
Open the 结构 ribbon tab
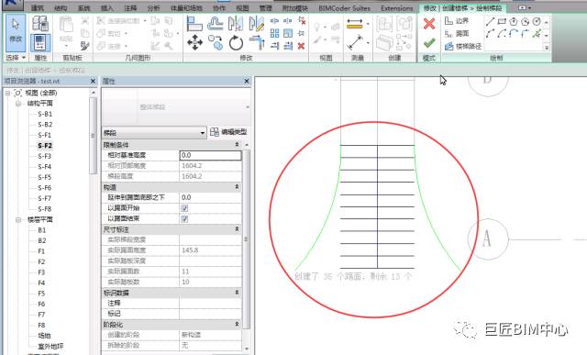point(61,8)
